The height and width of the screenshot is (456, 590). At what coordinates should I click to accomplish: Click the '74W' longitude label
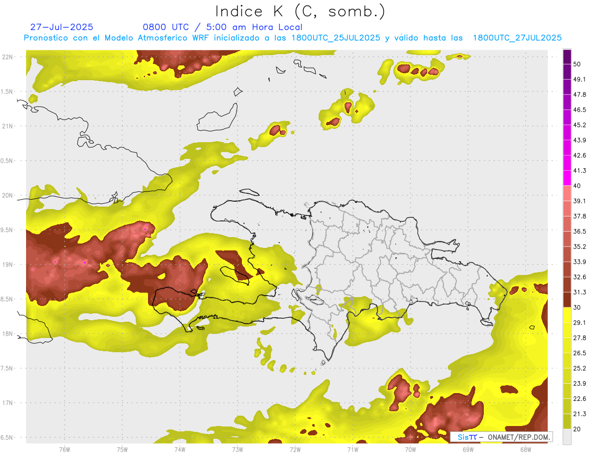[x=180, y=450]
